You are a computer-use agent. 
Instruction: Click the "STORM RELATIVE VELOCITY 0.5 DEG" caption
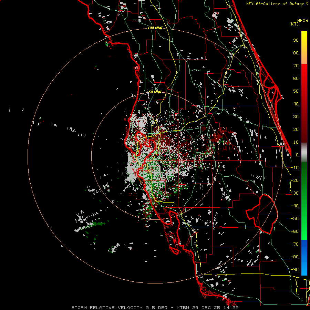[x=119, y=308]
